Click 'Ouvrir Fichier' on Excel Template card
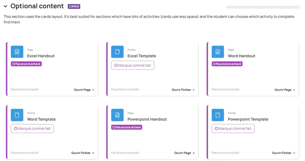This screenshot has width=305, height=161. (x=183, y=90)
